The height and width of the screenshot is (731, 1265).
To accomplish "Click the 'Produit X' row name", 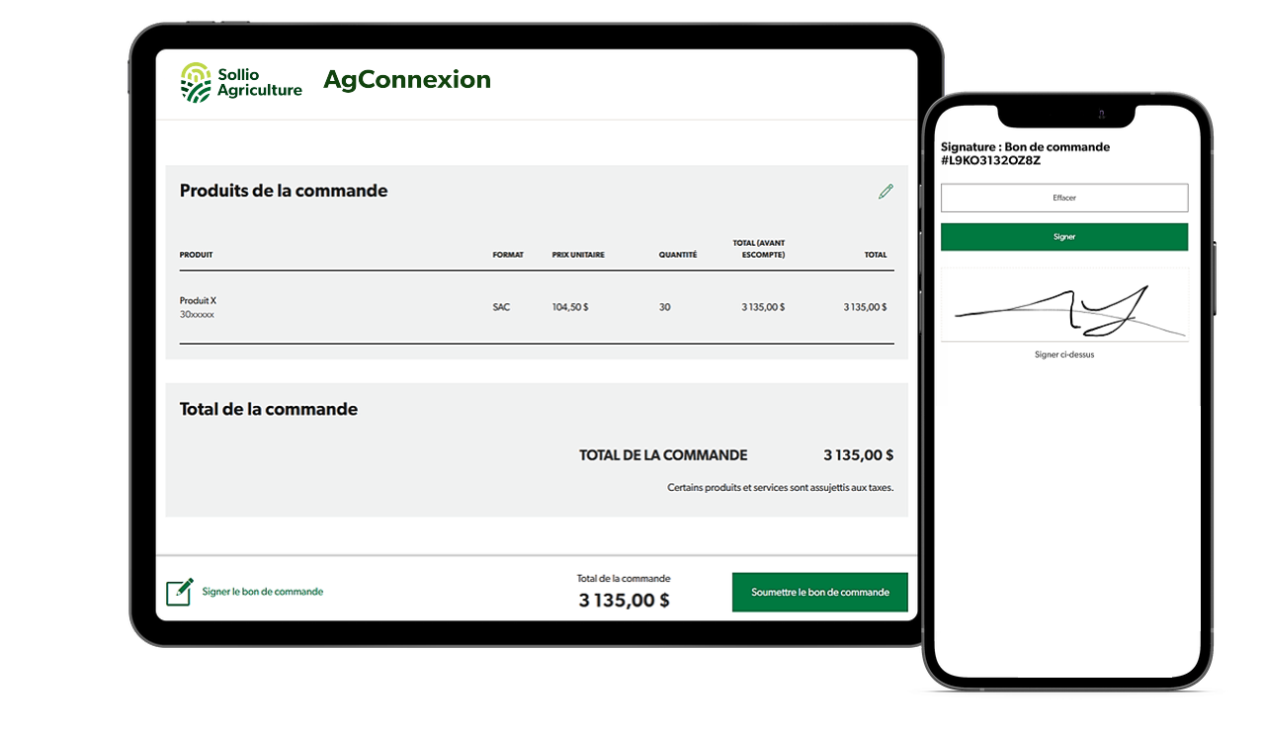I will [198, 300].
